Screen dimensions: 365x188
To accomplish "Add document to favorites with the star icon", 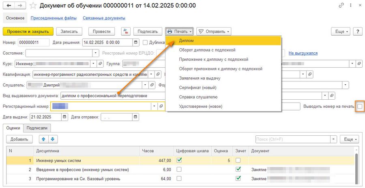I will 33,6.
